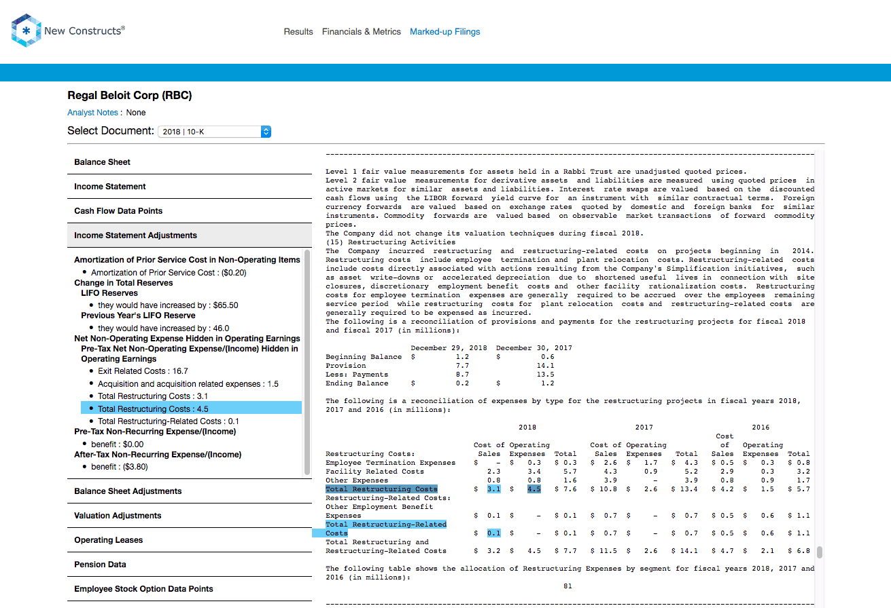Select Total Restructuring-Related Costs : 0.1
This screenshot has height=608, width=891.
tap(169, 421)
